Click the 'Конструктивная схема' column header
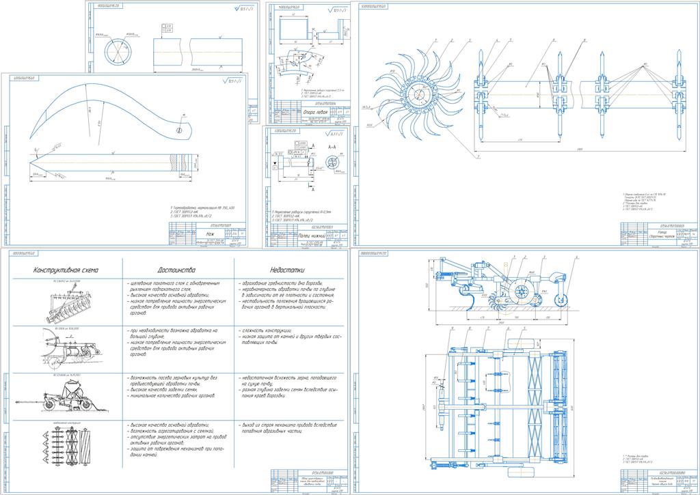Screen dimensions: 700x495 [66, 270]
